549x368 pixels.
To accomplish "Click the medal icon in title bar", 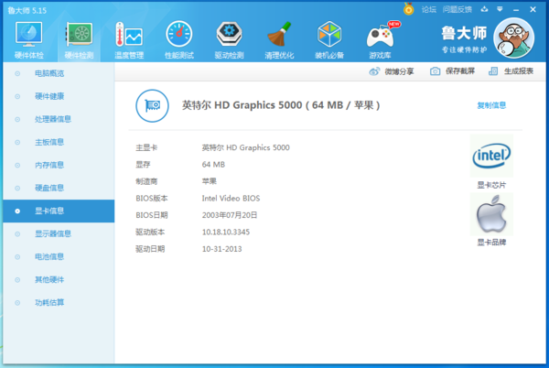I will (409, 9).
